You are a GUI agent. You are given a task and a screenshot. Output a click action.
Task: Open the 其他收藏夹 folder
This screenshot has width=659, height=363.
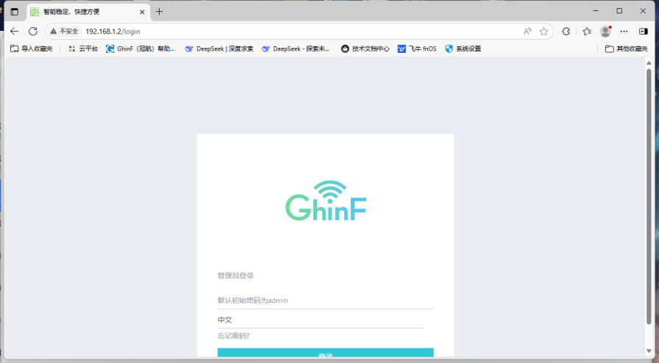click(x=627, y=48)
